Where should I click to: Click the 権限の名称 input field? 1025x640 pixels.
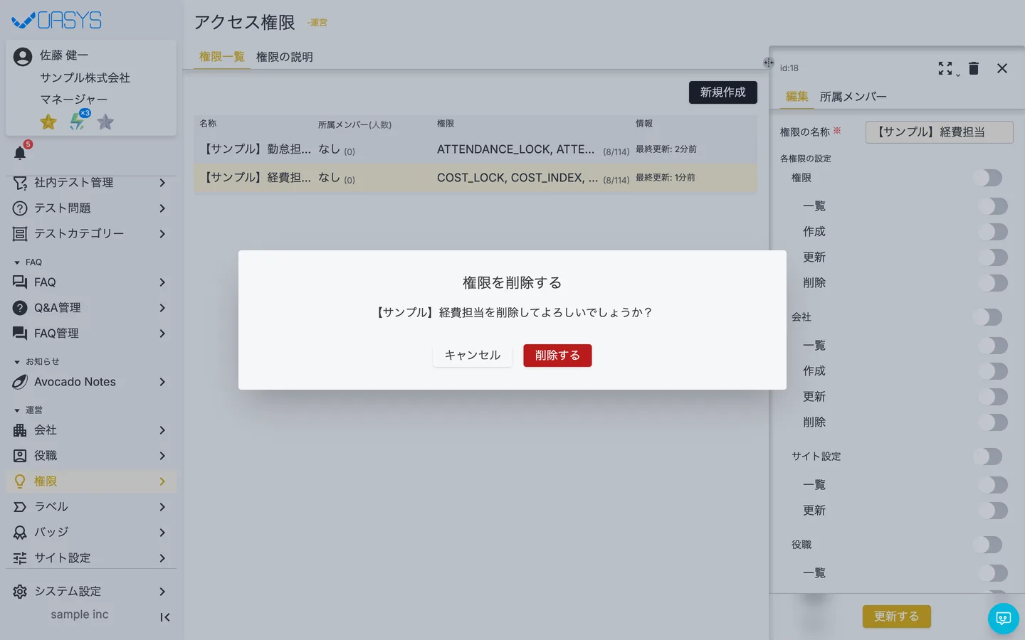coord(940,132)
